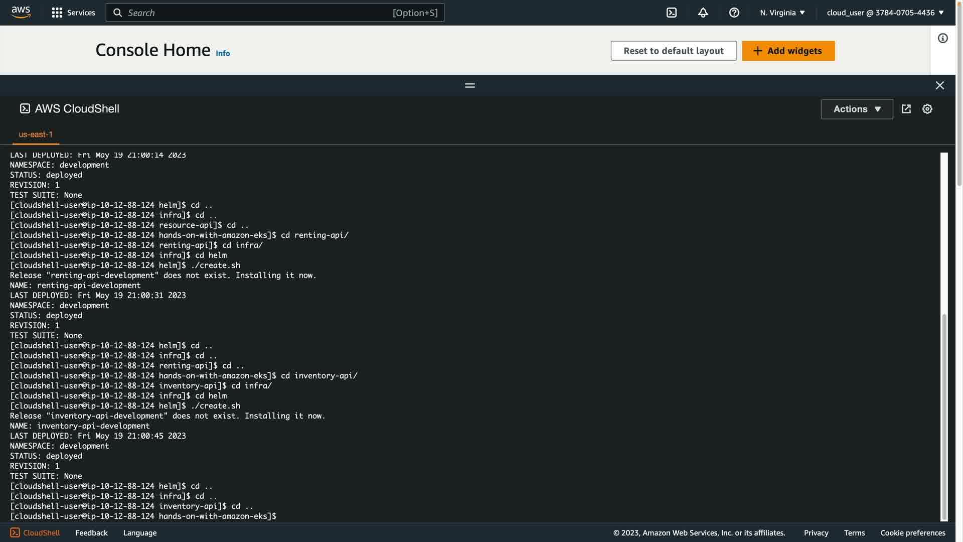
Task: Select the us-east-1 terminal tab
Action: [36, 134]
